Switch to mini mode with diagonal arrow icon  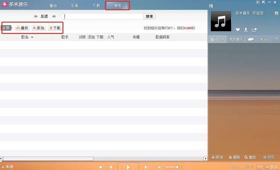click(263, 2)
